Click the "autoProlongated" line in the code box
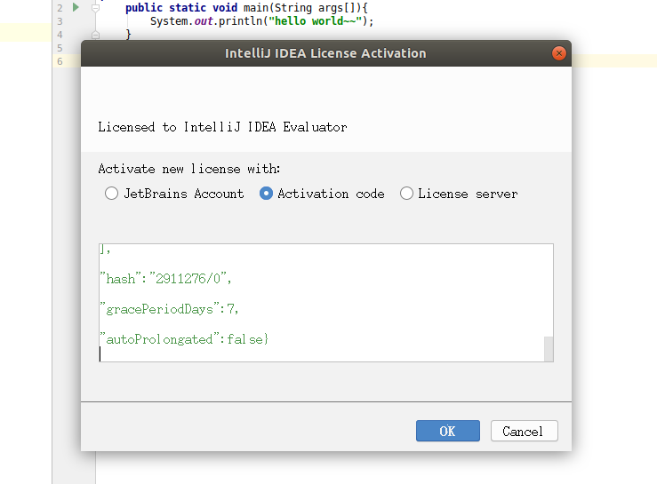The image size is (657, 484). pyautogui.click(x=184, y=339)
